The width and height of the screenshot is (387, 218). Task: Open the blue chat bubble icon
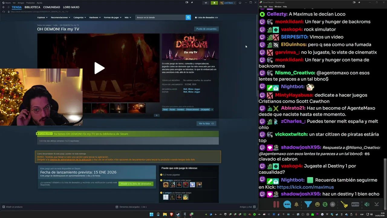pyautogui.click(x=287, y=204)
